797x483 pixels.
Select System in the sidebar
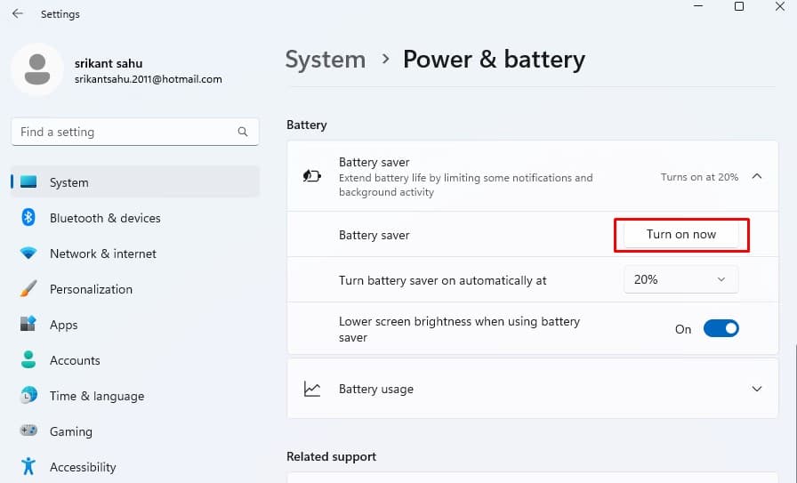click(x=69, y=182)
